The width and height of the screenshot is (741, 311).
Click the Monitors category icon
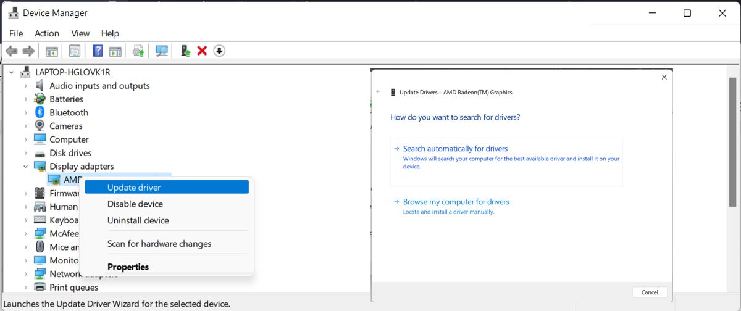(40, 260)
